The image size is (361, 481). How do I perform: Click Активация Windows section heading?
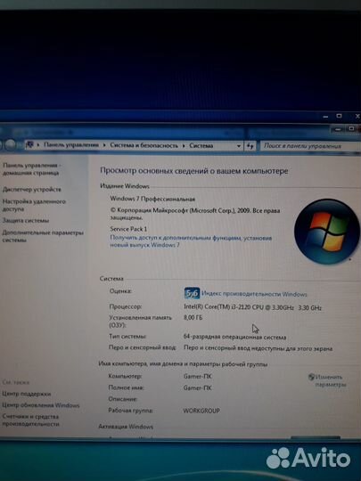pyautogui.click(x=126, y=427)
